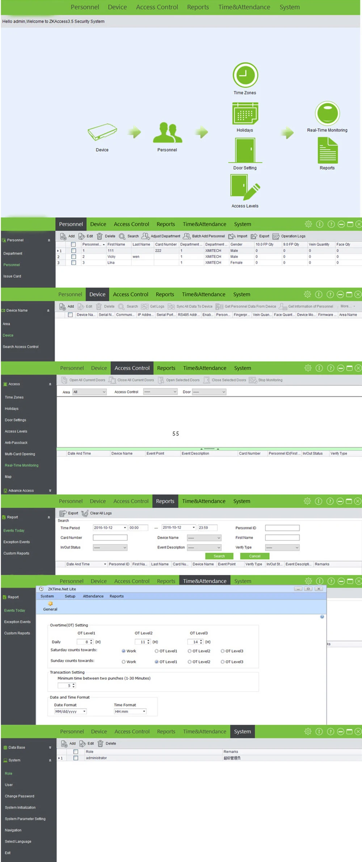Open the Time Zones clock icon on home screen

(x=245, y=75)
